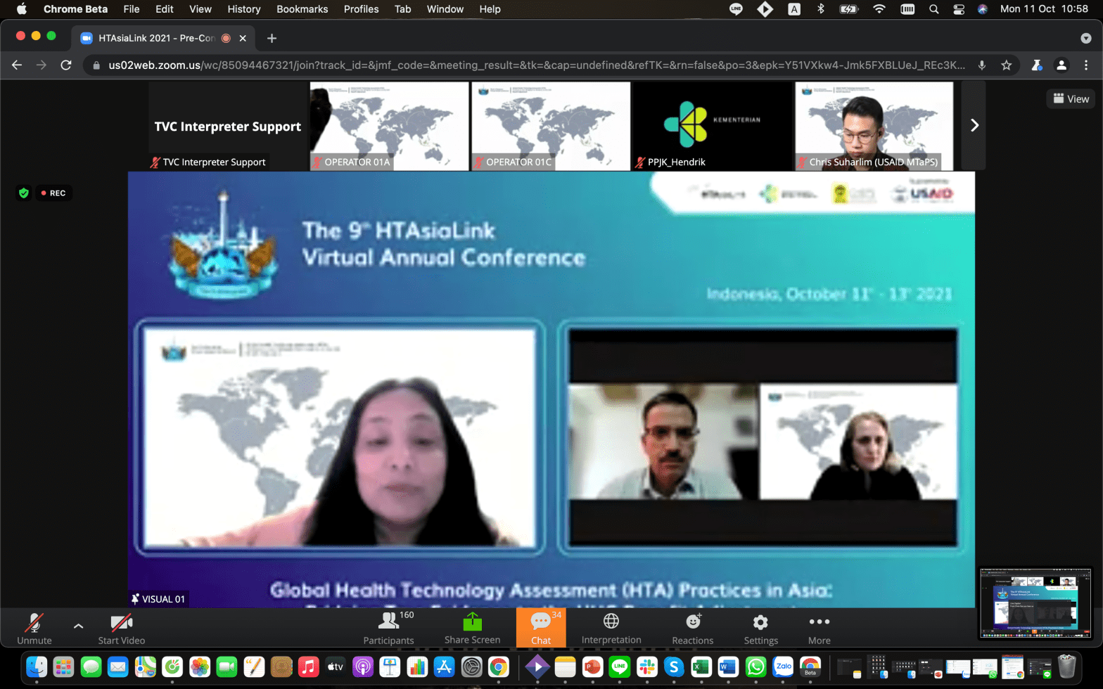
Task: Open a new browser tab
Action: pos(272,38)
